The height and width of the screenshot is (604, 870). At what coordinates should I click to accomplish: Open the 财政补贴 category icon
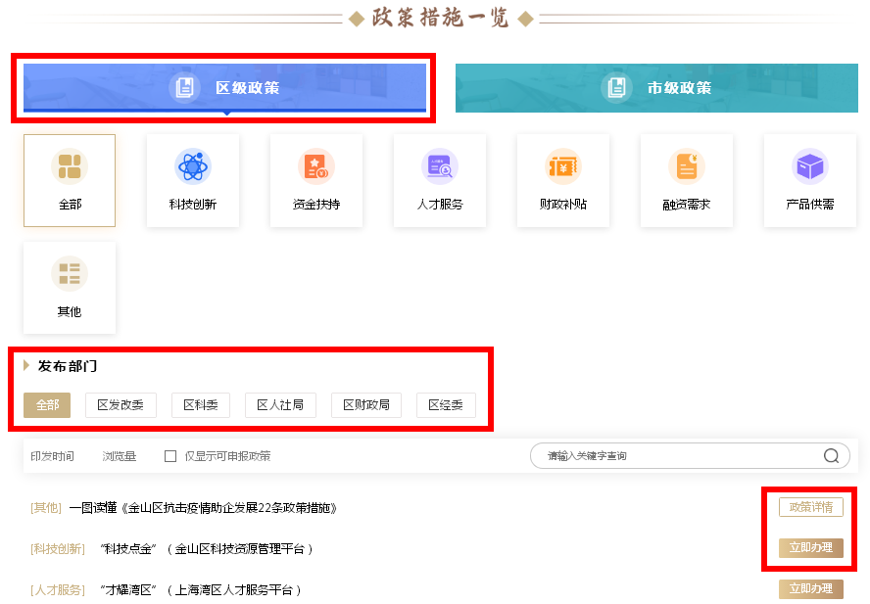(563, 167)
